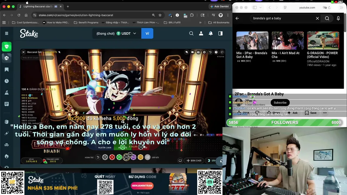This screenshot has height=195, width=347.
Task: Click the news list icon in Stake sidebar
Action: point(7,104)
